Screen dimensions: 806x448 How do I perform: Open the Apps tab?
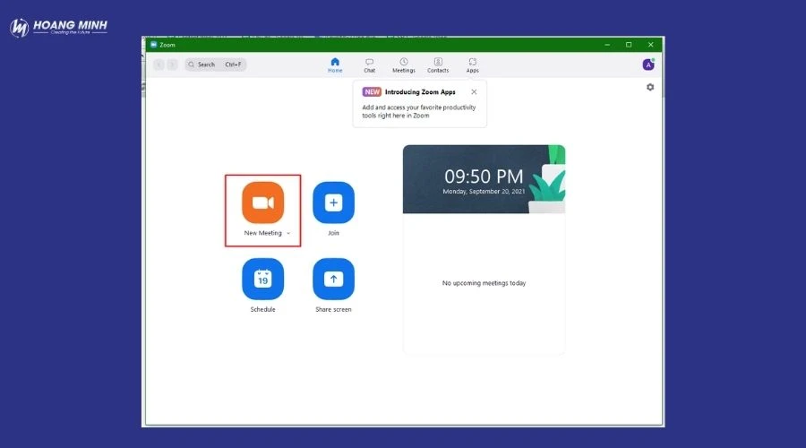(472, 65)
